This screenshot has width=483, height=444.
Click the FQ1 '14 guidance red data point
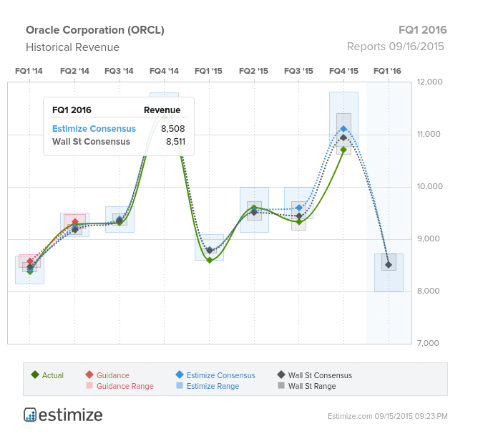pyautogui.click(x=30, y=261)
